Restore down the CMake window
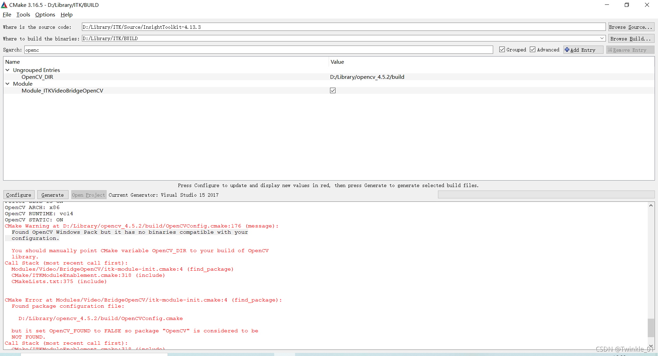The height and width of the screenshot is (356, 658). tap(627, 5)
